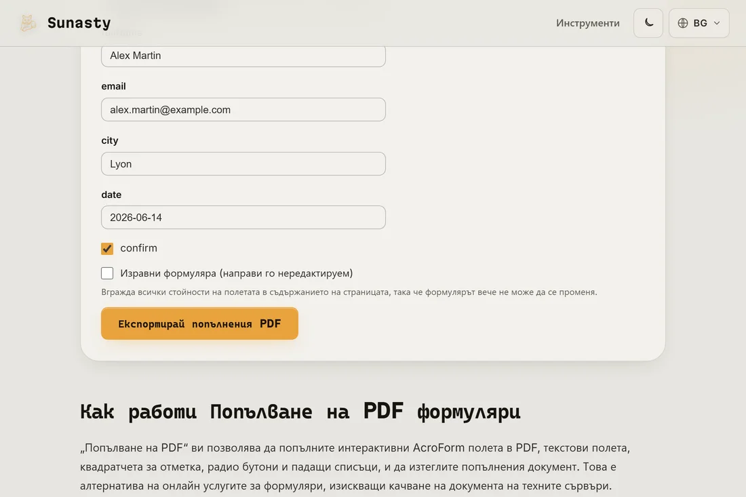Click the date field label

111,195
